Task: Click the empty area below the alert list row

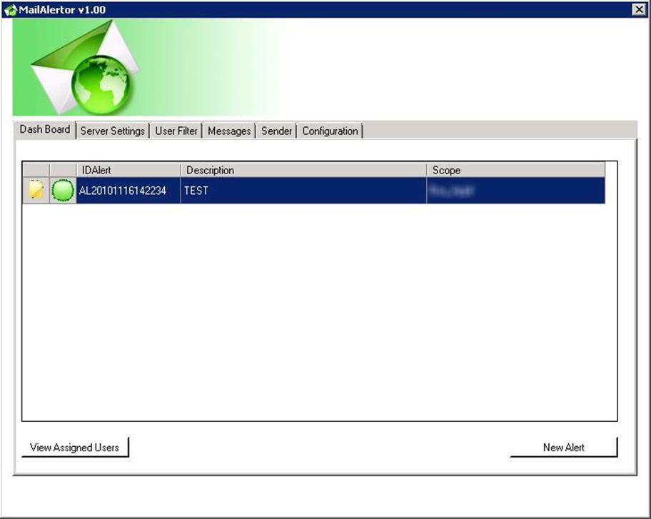Action: 319,307
